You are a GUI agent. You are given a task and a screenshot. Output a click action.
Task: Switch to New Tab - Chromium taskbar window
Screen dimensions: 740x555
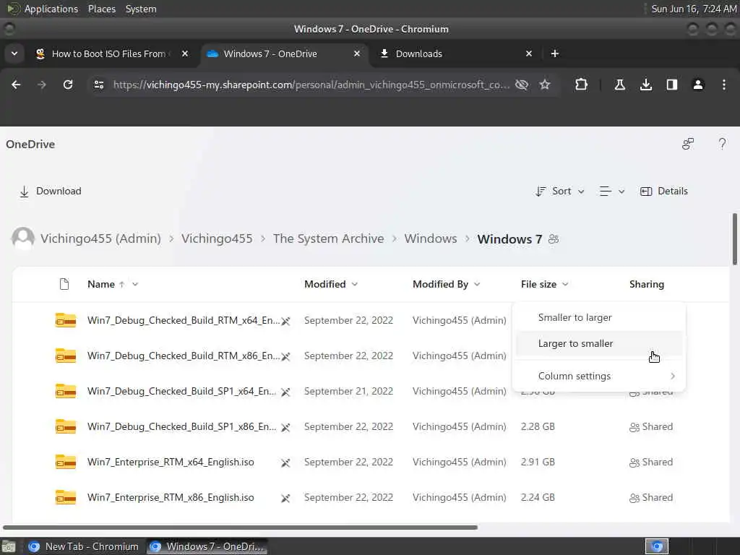coord(84,546)
